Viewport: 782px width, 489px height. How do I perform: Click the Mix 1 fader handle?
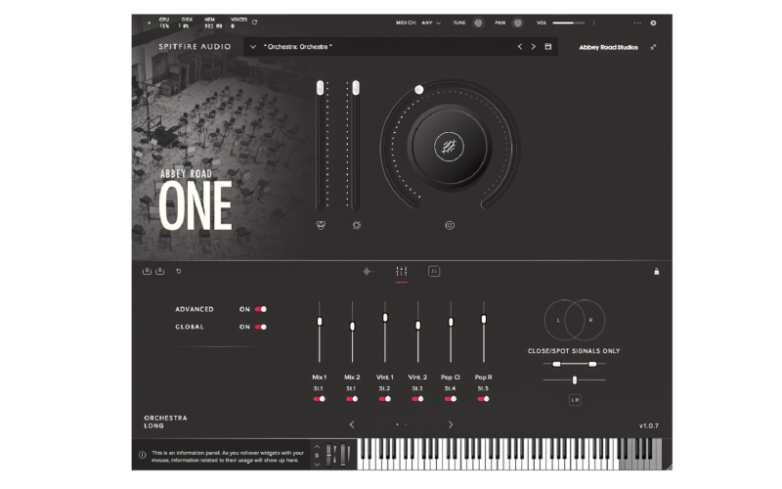(320, 322)
